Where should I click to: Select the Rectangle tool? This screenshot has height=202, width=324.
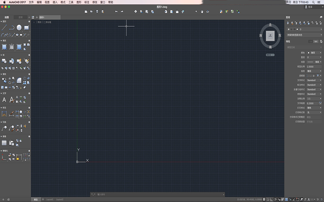26,27
